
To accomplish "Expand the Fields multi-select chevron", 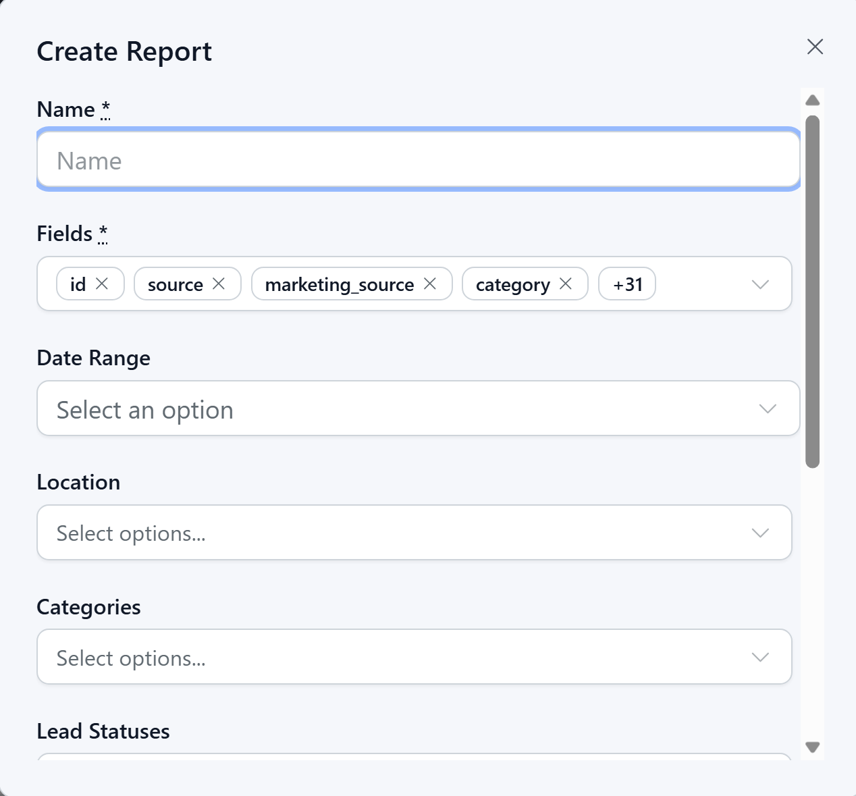I will 760,284.
